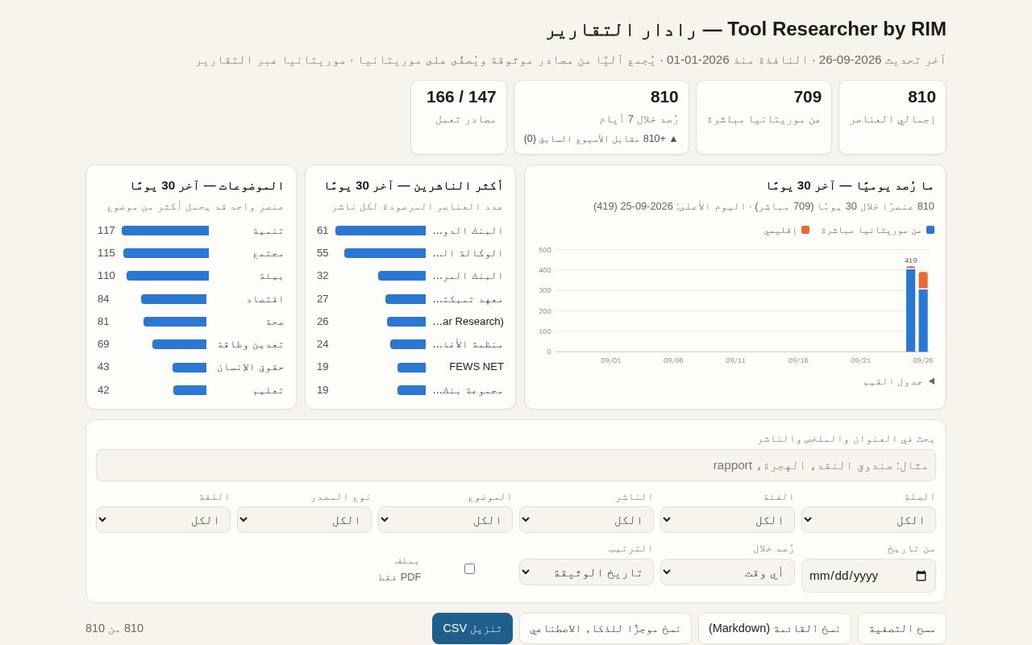Open the رُصد خلال 'أي وقت' dropdown

pyautogui.click(x=727, y=572)
